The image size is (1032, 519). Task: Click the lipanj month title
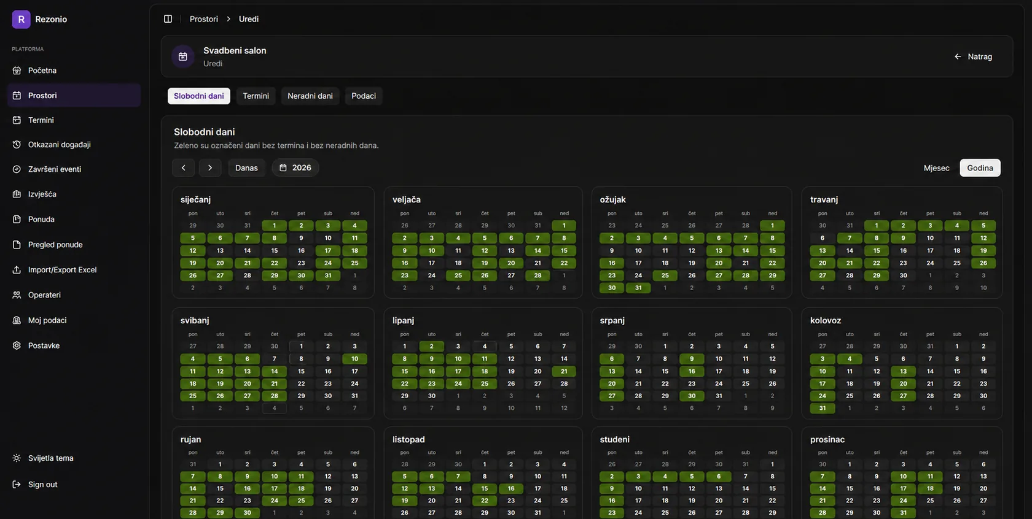(404, 321)
